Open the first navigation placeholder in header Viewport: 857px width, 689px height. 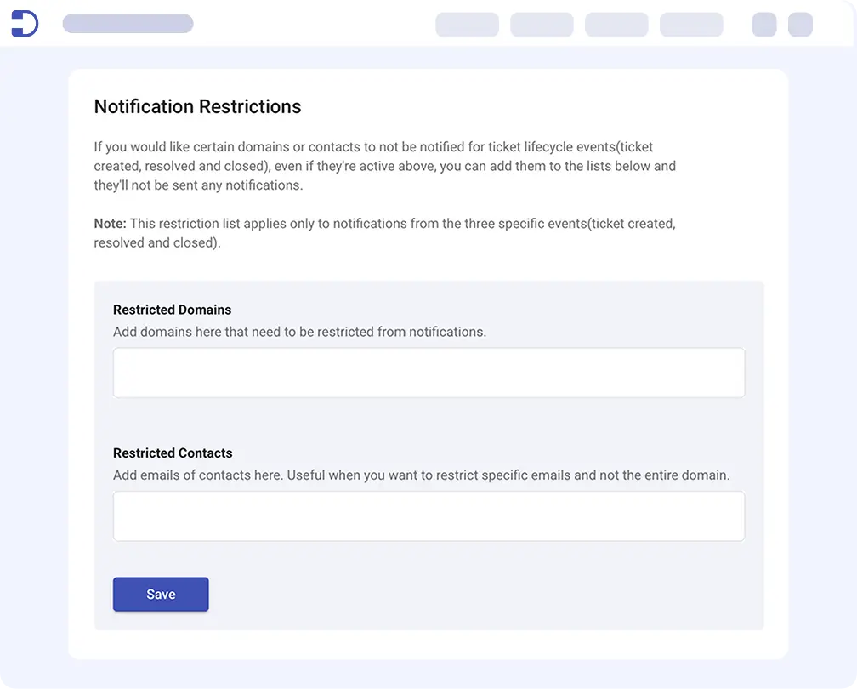tap(467, 25)
